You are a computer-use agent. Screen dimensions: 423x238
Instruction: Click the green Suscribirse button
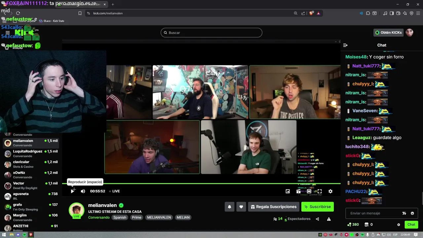tap(318, 207)
